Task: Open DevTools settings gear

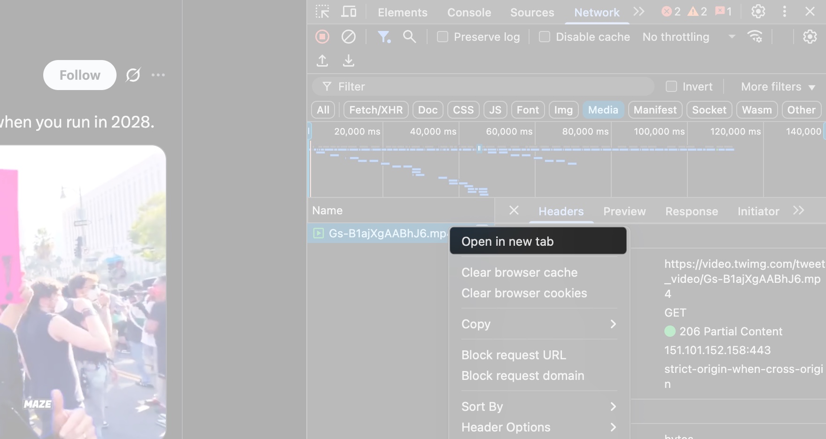Action: (758, 12)
